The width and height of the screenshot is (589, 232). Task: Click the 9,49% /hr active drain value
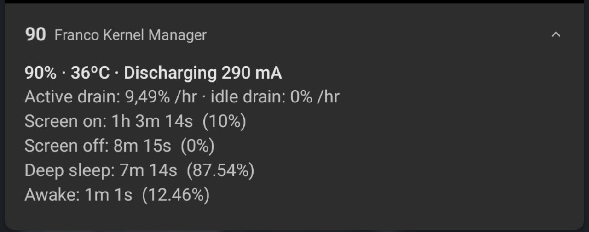tap(161, 97)
